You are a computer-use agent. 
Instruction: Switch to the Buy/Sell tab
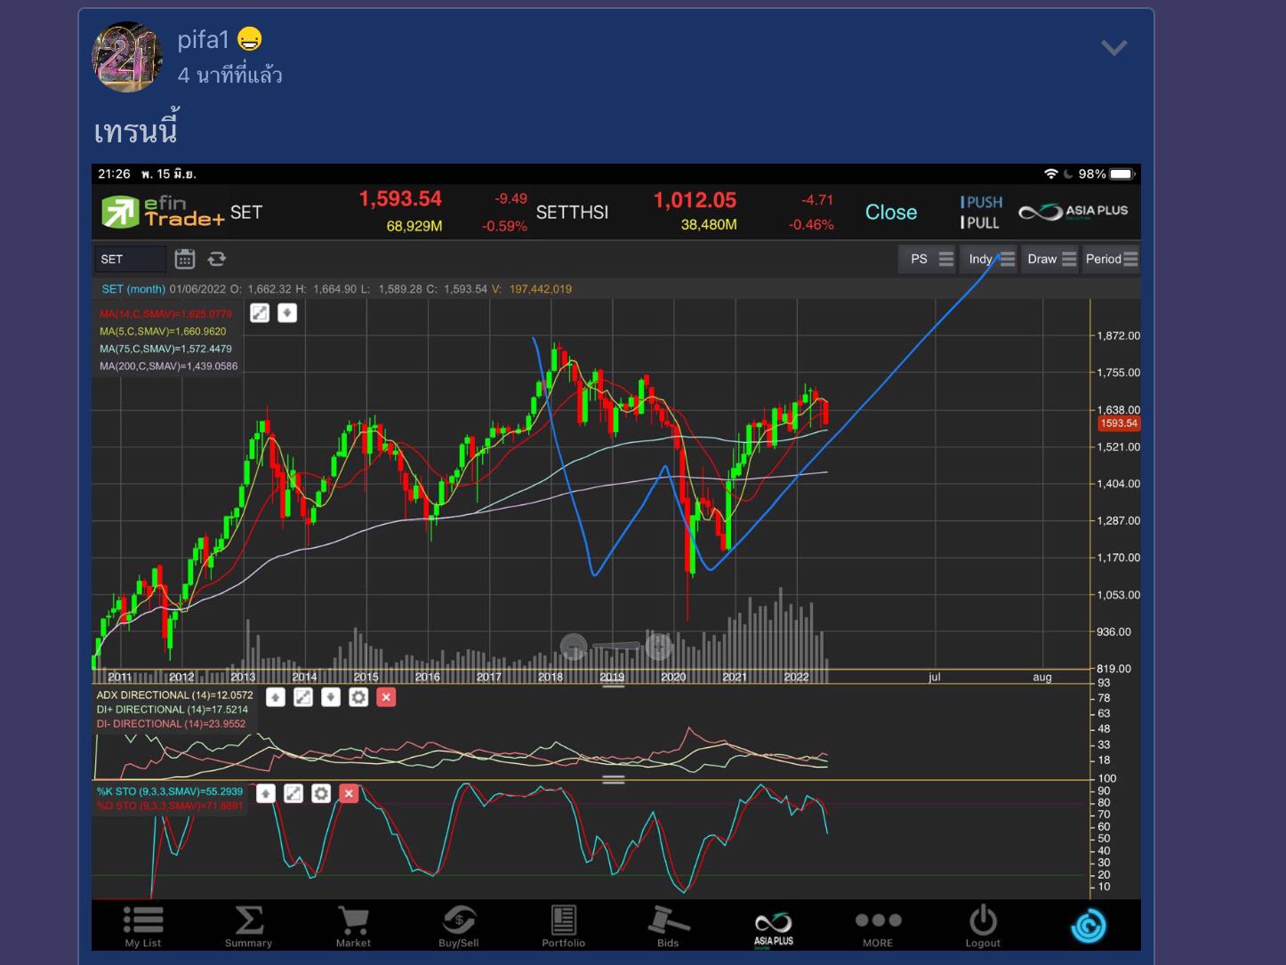click(x=458, y=926)
